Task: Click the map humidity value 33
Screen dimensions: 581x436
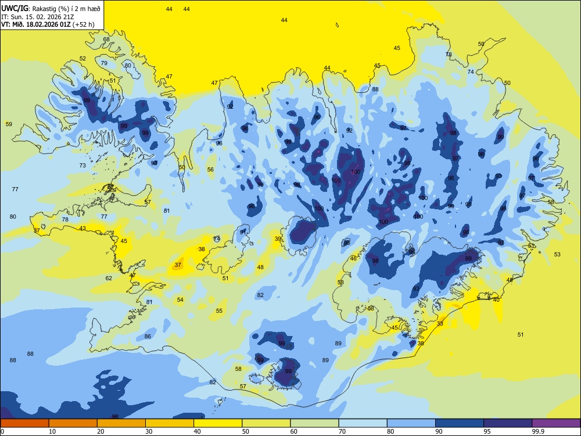Action: [x=440, y=324]
